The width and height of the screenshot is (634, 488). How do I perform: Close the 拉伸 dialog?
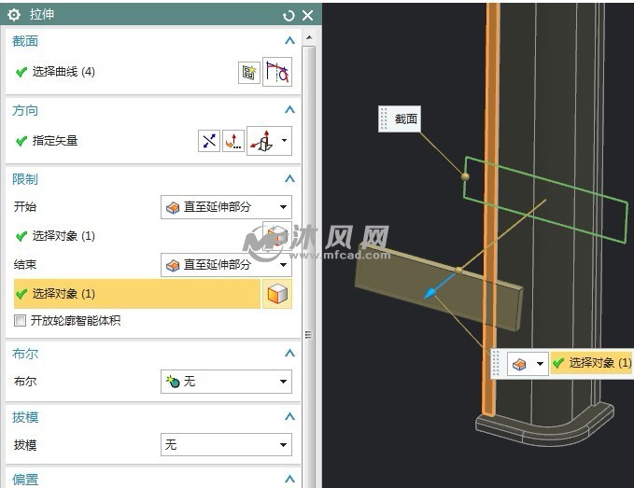[x=308, y=16]
